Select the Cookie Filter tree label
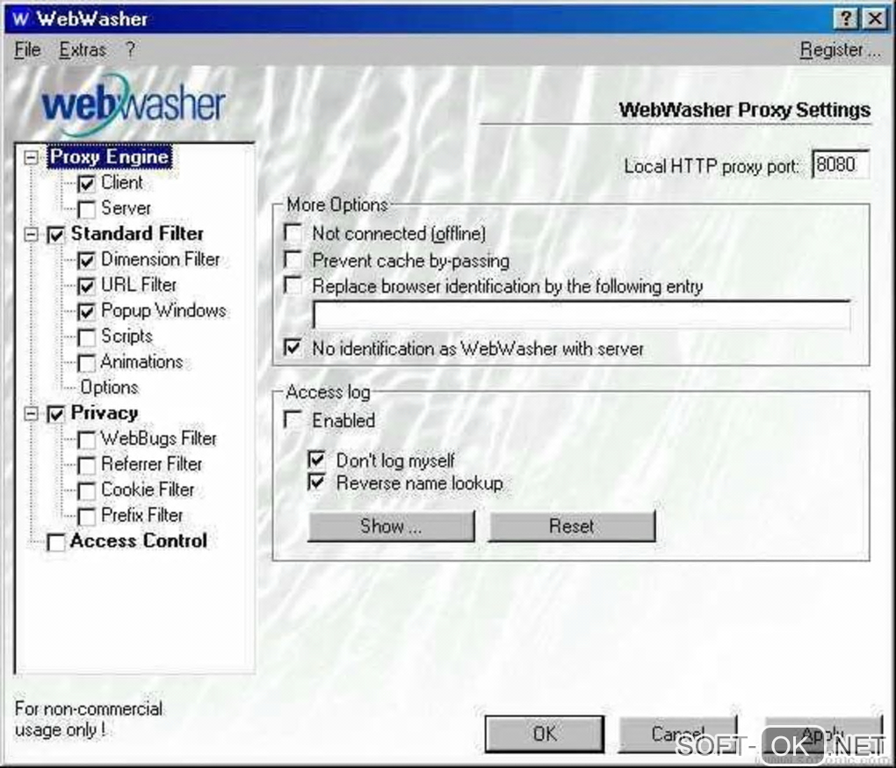 148,489
